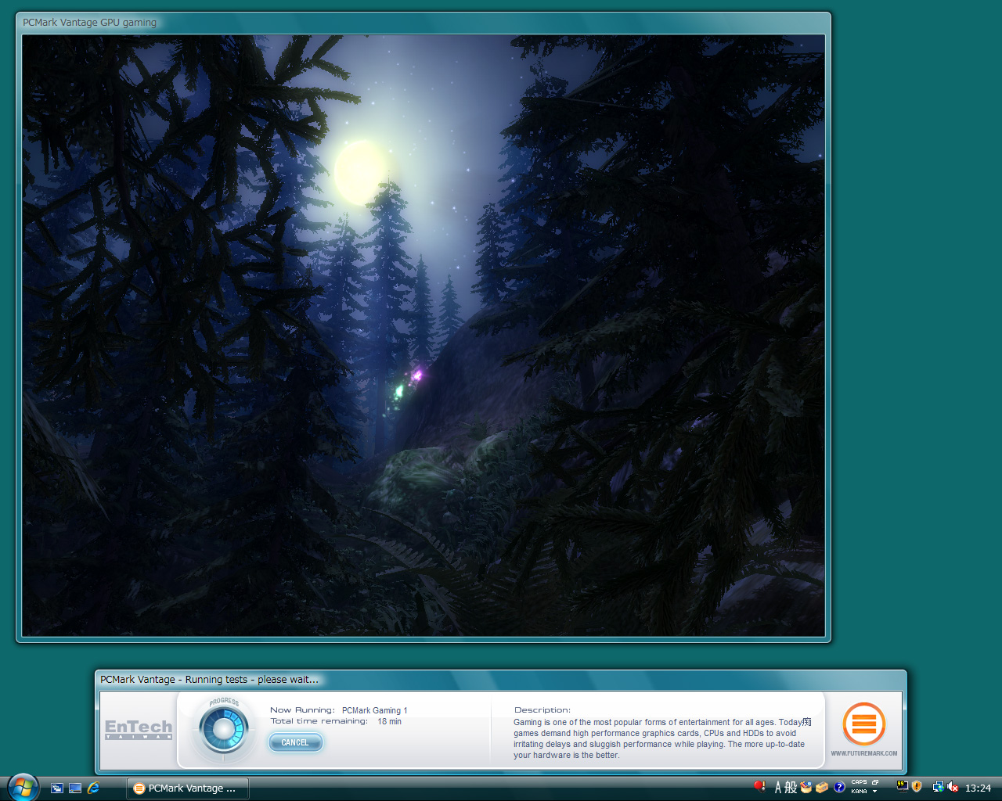The width and height of the screenshot is (1002, 801).
Task: Click the muted volume tray icon
Action: click(953, 787)
